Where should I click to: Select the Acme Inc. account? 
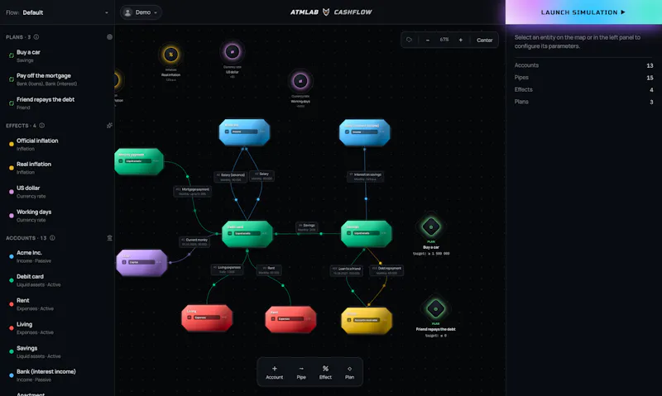(57, 256)
